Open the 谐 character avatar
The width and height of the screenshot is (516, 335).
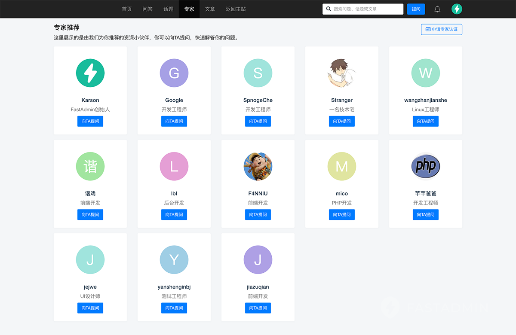(90, 166)
